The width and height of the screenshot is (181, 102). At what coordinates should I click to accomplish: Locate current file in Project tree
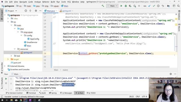click(x=26, y=11)
